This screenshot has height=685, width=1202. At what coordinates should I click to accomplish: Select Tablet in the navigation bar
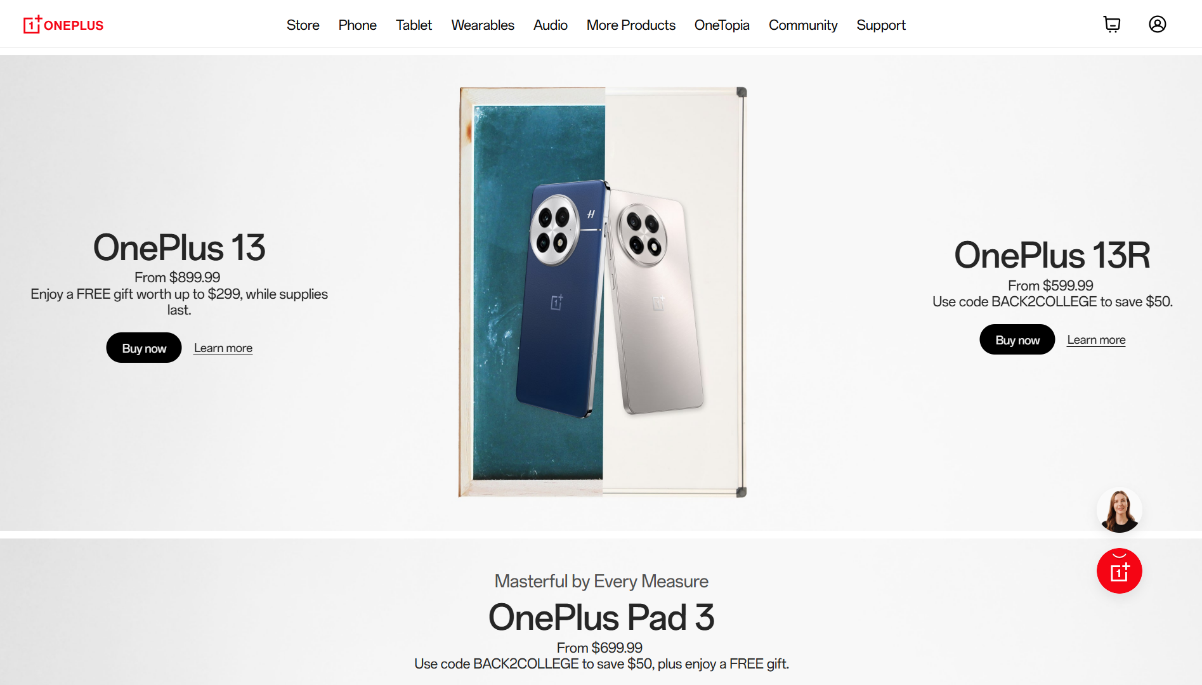point(414,25)
